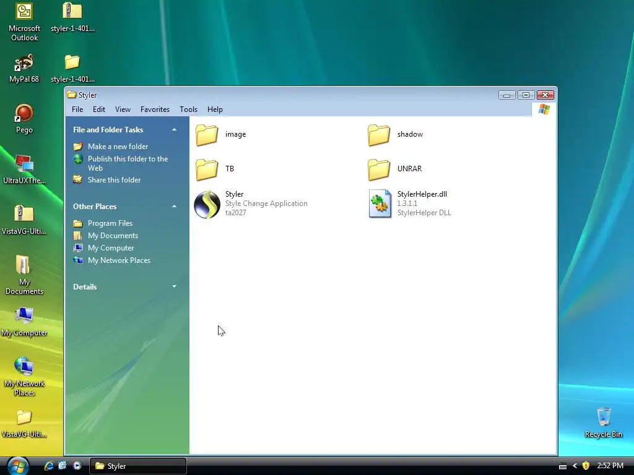Open the UNRAR folder icon
The image size is (634, 475).
click(379, 169)
